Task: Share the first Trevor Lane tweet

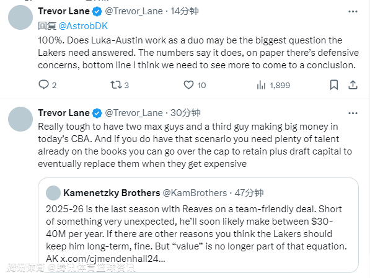Action: (353, 85)
